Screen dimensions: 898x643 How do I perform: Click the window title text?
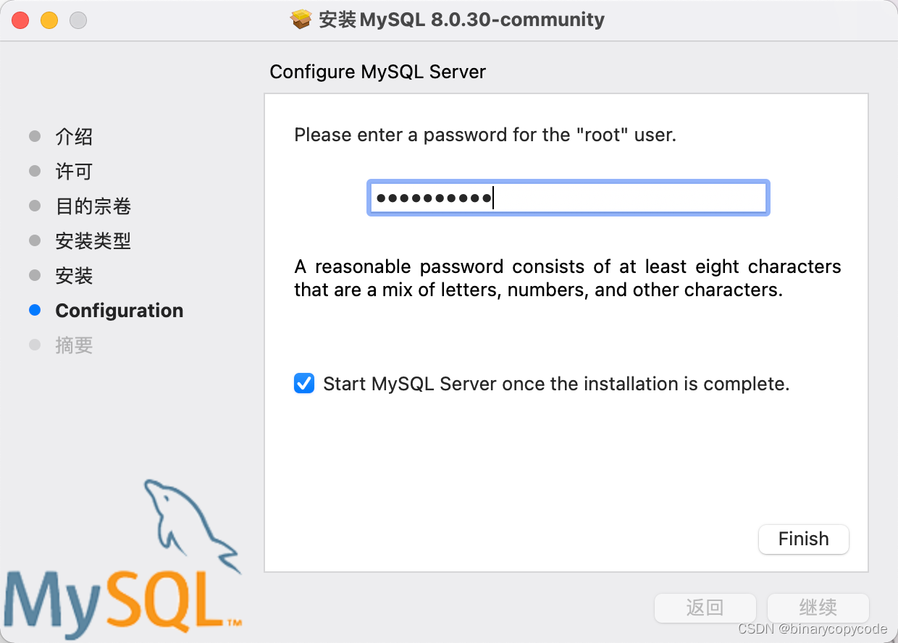(x=461, y=20)
